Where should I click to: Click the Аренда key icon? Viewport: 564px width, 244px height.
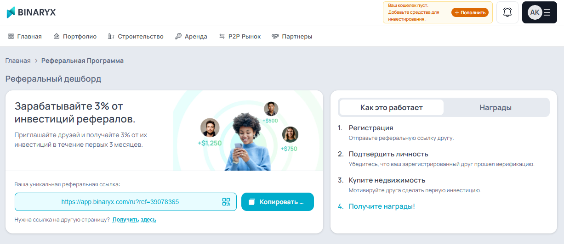pyautogui.click(x=178, y=36)
